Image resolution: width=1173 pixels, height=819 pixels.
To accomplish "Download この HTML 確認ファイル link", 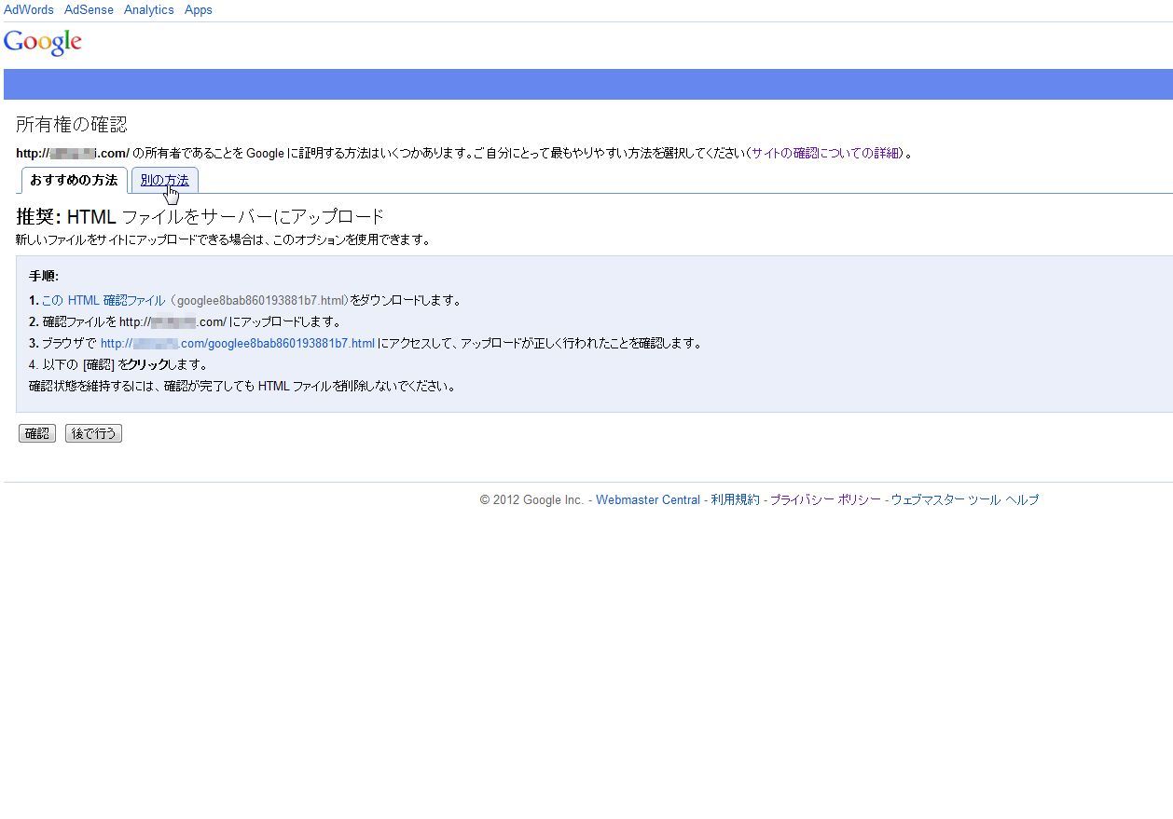I will coord(103,300).
